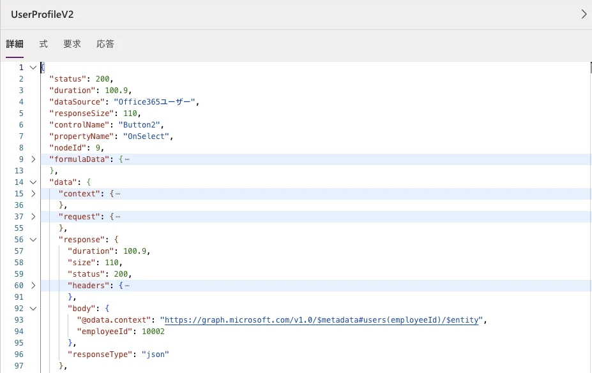This screenshot has width=592, height=373.
Task: Switch to the 応答 tab
Action: pyautogui.click(x=105, y=44)
